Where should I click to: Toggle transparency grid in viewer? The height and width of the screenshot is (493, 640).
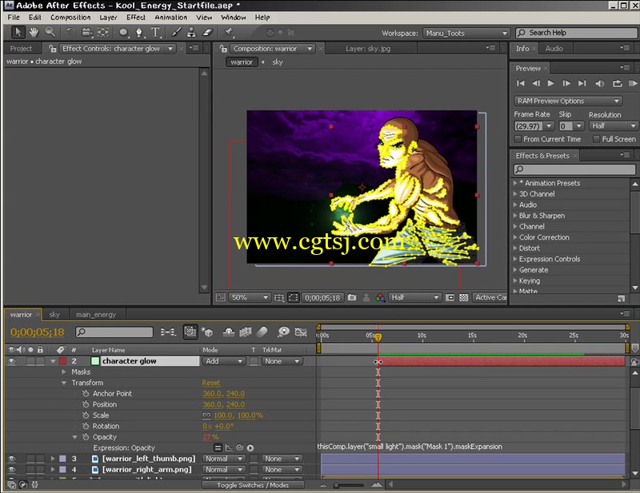(464, 298)
